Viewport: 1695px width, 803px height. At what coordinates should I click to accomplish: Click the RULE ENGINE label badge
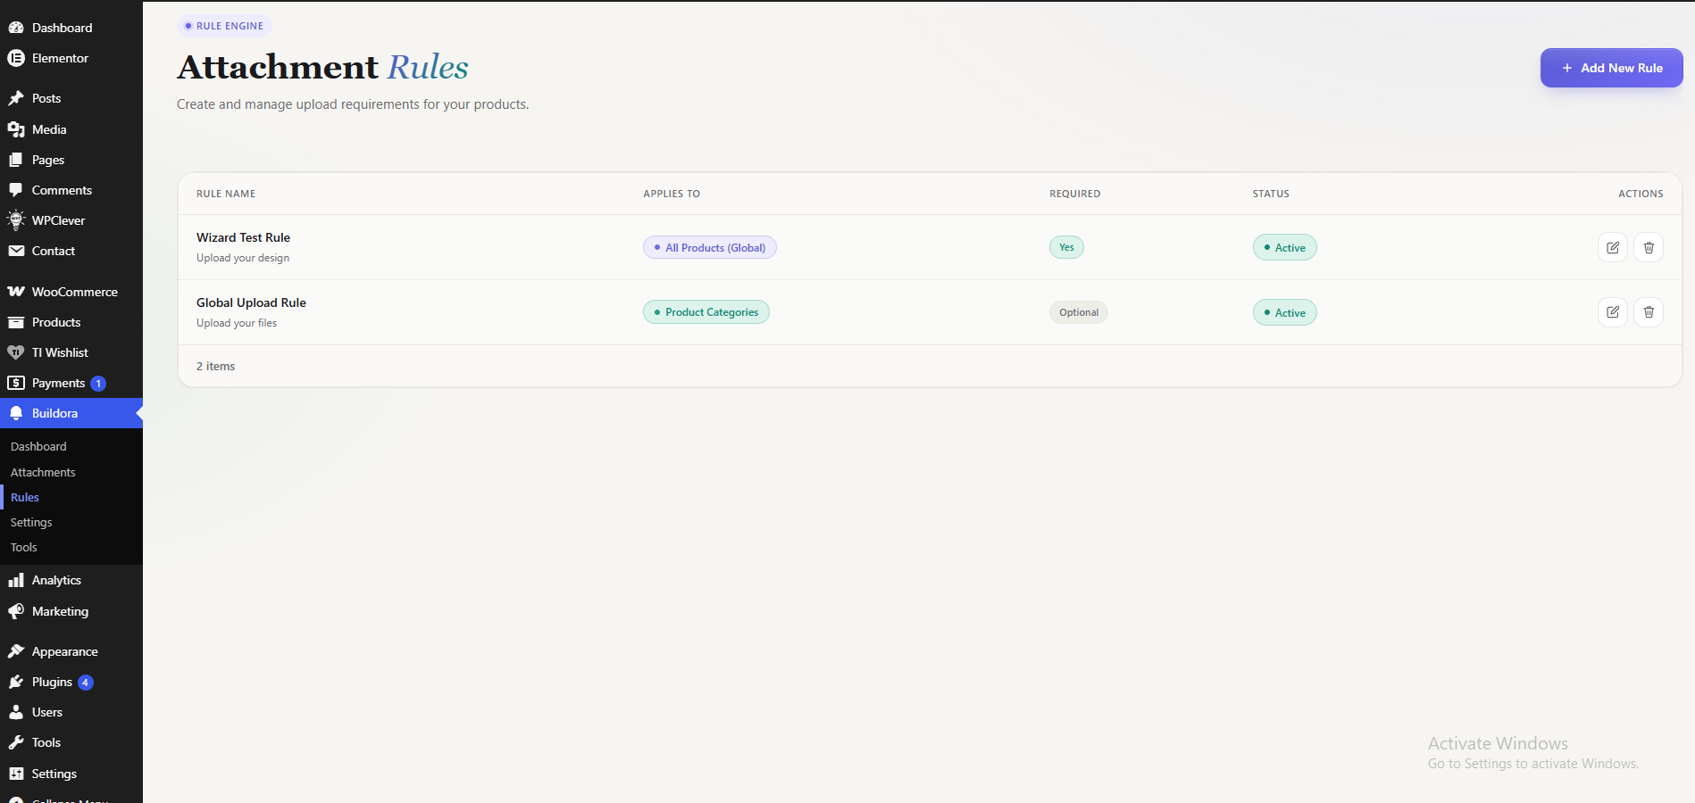224,26
